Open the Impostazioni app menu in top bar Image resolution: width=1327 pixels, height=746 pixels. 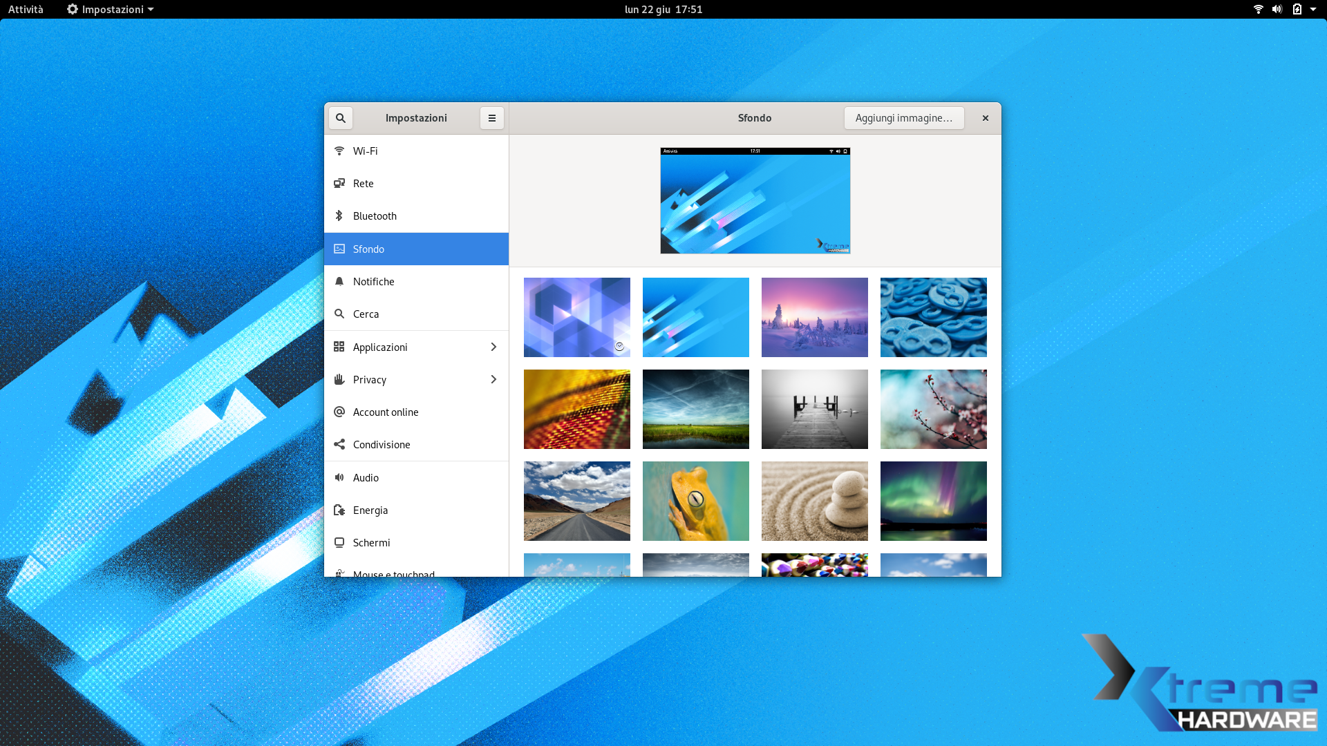pyautogui.click(x=111, y=9)
